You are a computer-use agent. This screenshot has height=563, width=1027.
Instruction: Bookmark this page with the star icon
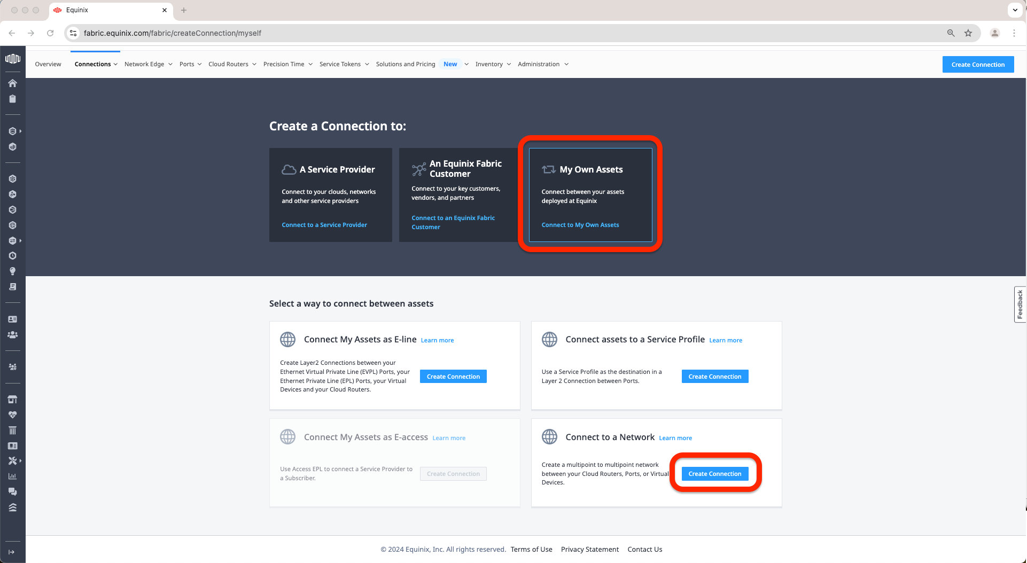[968, 33]
